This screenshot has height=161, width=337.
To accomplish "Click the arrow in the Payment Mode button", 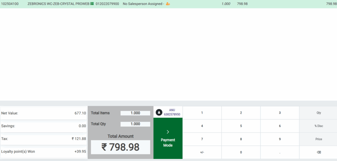I will tap(168, 132).
